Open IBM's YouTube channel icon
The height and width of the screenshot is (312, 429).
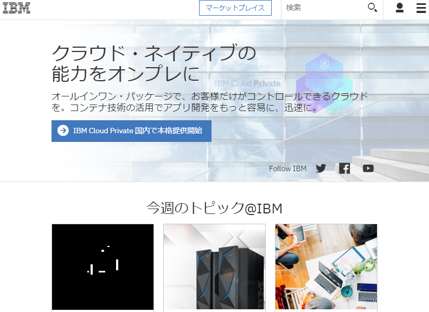click(368, 168)
